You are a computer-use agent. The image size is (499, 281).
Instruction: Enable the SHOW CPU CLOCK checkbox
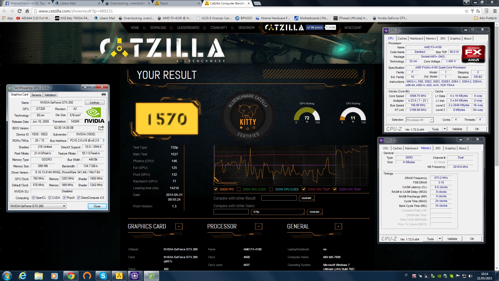point(271,189)
